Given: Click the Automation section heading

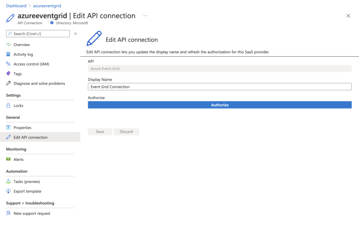Looking at the screenshot, I should tap(16, 171).
